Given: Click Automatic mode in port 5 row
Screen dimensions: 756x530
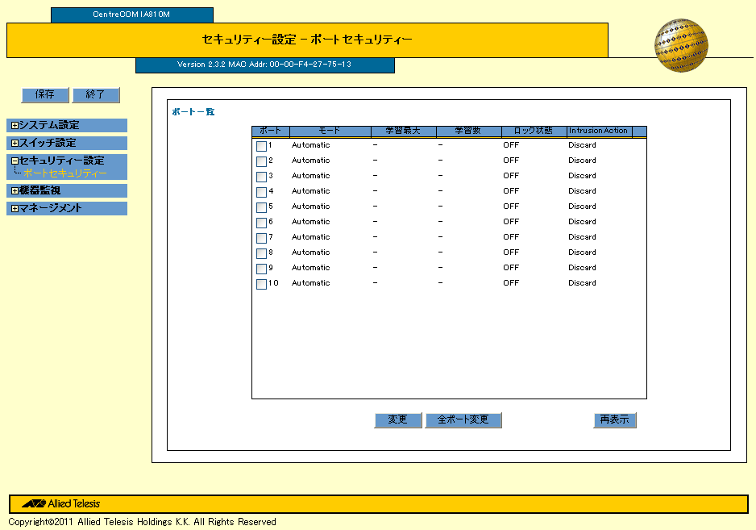Looking at the screenshot, I should pyautogui.click(x=310, y=207).
